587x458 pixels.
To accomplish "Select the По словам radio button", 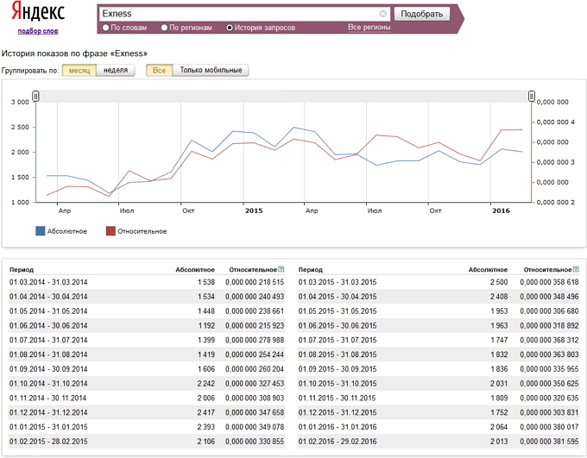I will (105, 28).
